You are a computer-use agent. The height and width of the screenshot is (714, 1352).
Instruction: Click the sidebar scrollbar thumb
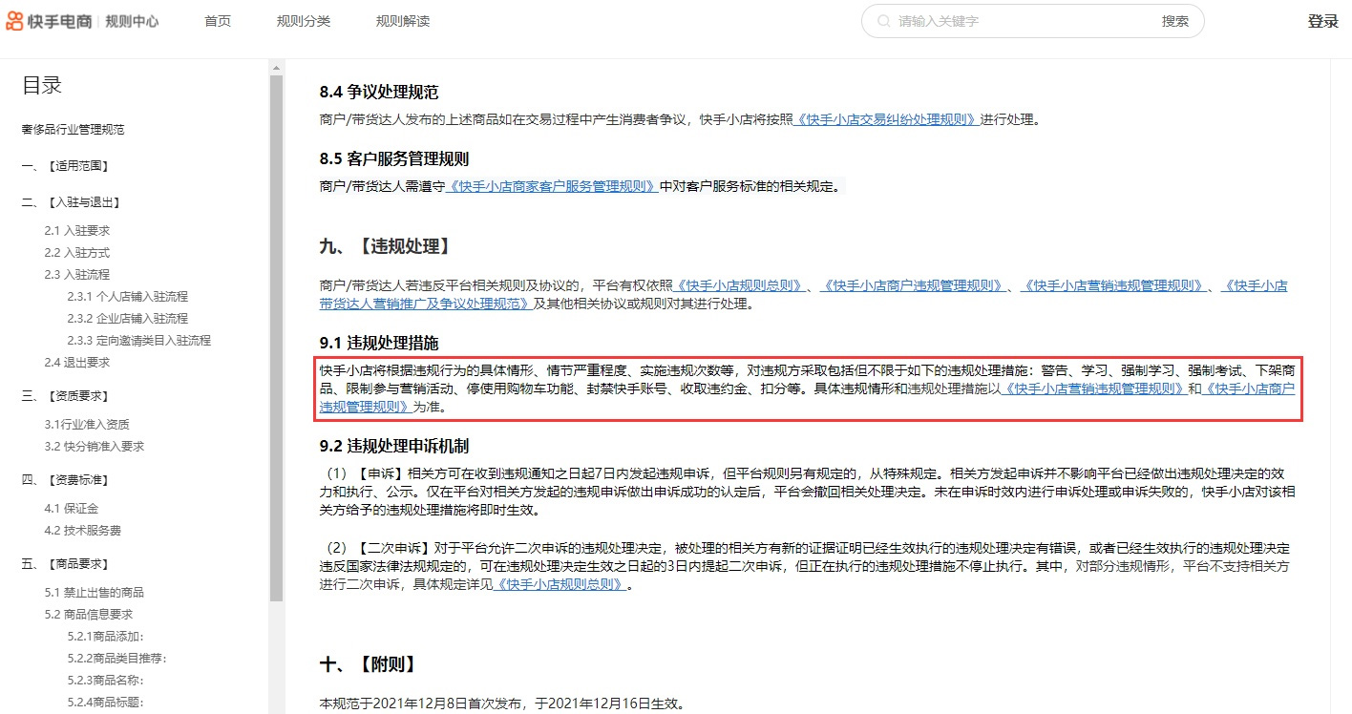pyautogui.click(x=276, y=339)
